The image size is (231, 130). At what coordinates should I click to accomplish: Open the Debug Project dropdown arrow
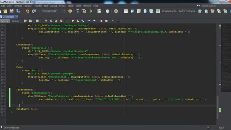[103, 11]
